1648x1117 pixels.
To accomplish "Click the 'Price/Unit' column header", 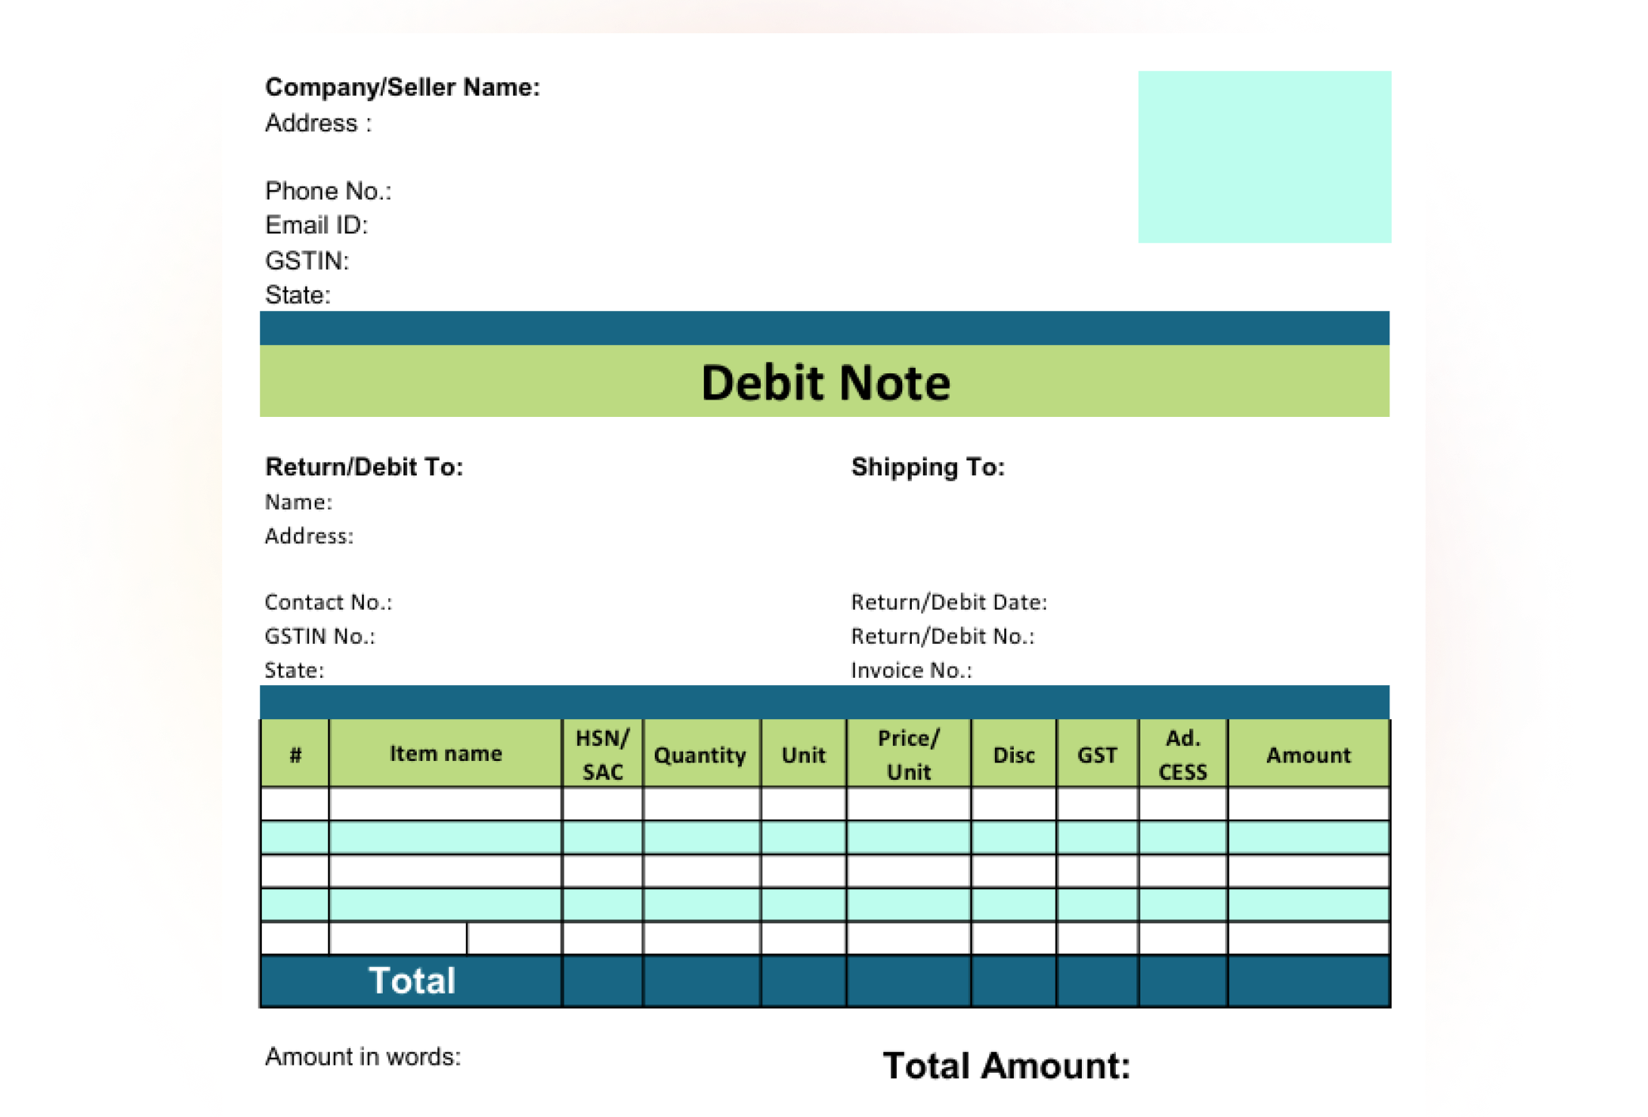I will (x=908, y=754).
